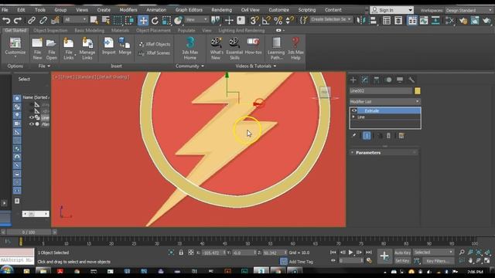This screenshot has height=278, width=495.
Task: Activate the Select and Rotate tool
Action: point(155,21)
